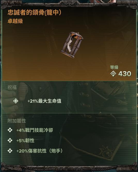
Task: Click the blessing diamond icon beside +21%最大生命值
Action: pyautogui.click(x=15, y=101)
